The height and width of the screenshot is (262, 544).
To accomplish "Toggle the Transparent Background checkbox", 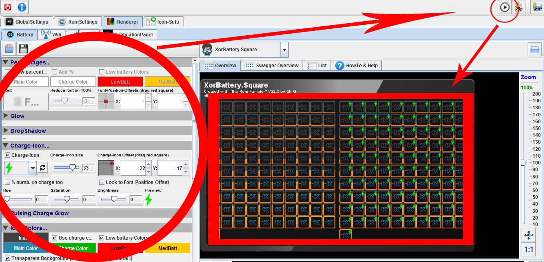I will [8, 258].
